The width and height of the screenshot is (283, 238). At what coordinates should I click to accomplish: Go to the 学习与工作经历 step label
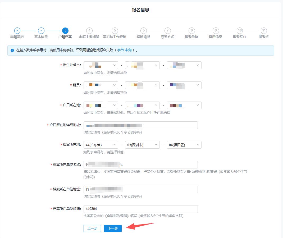pos(115,37)
